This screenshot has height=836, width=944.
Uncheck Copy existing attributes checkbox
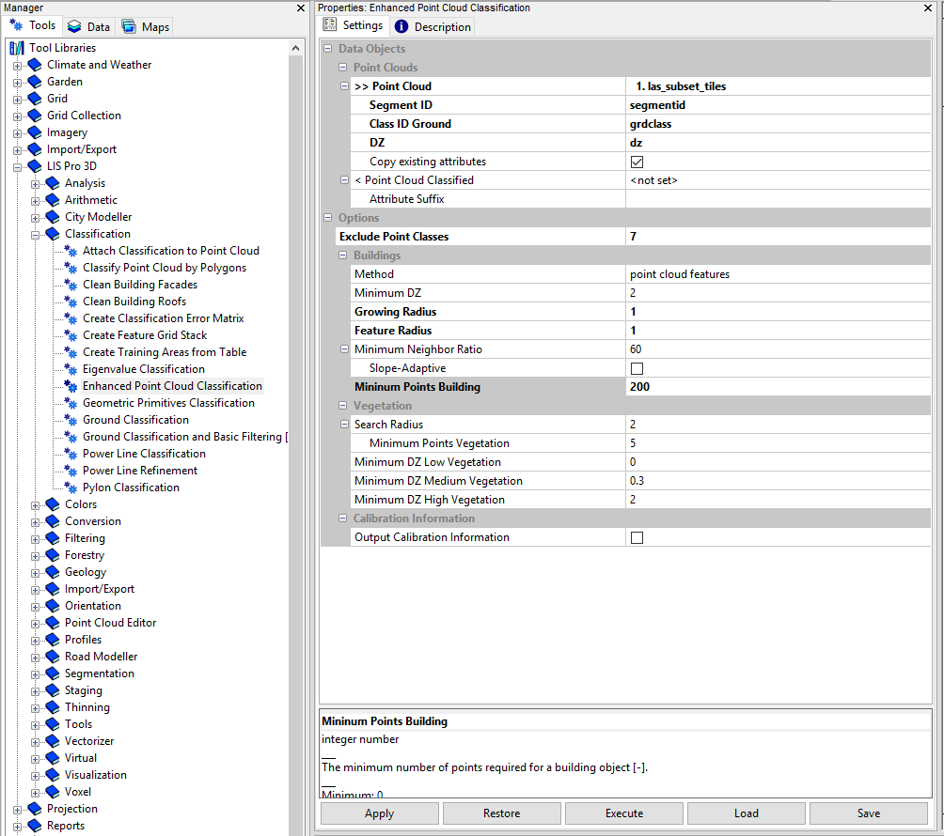coord(637,162)
